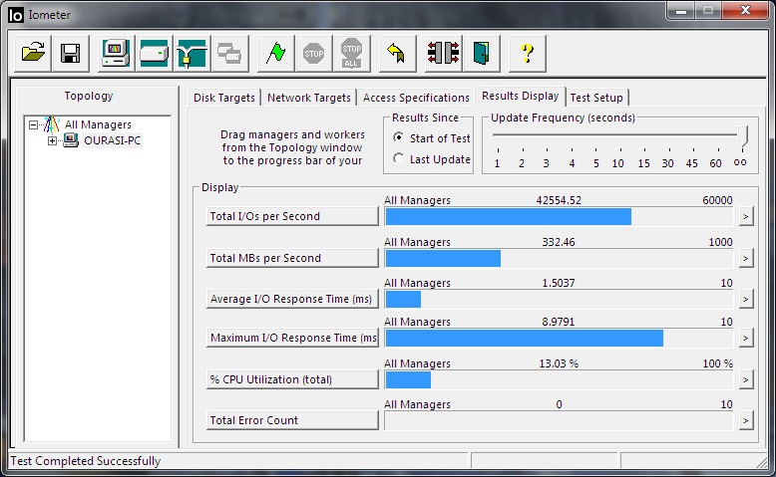Click the Iometer title bar logo
The height and width of the screenshot is (477, 776).
(16, 15)
